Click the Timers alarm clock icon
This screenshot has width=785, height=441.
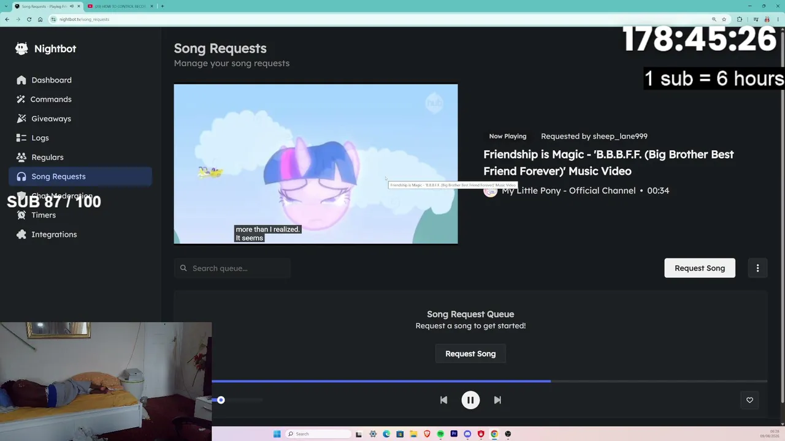21,215
